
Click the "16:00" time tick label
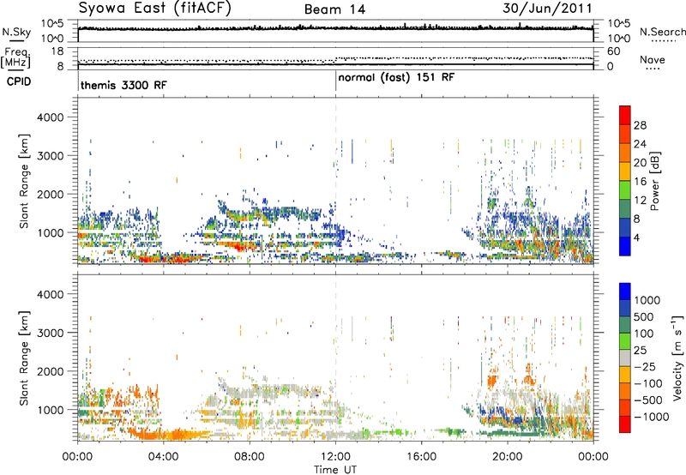pos(421,457)
